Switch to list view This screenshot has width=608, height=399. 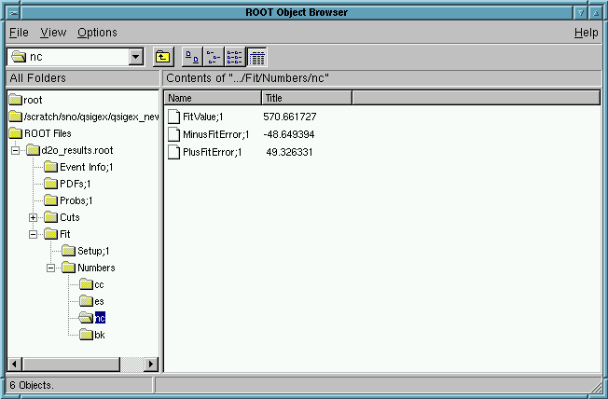point(235,58)
